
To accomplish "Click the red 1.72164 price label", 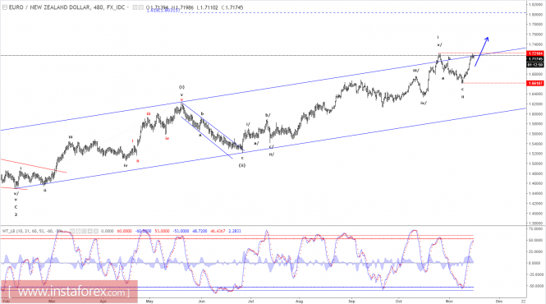I will point(535,53).
